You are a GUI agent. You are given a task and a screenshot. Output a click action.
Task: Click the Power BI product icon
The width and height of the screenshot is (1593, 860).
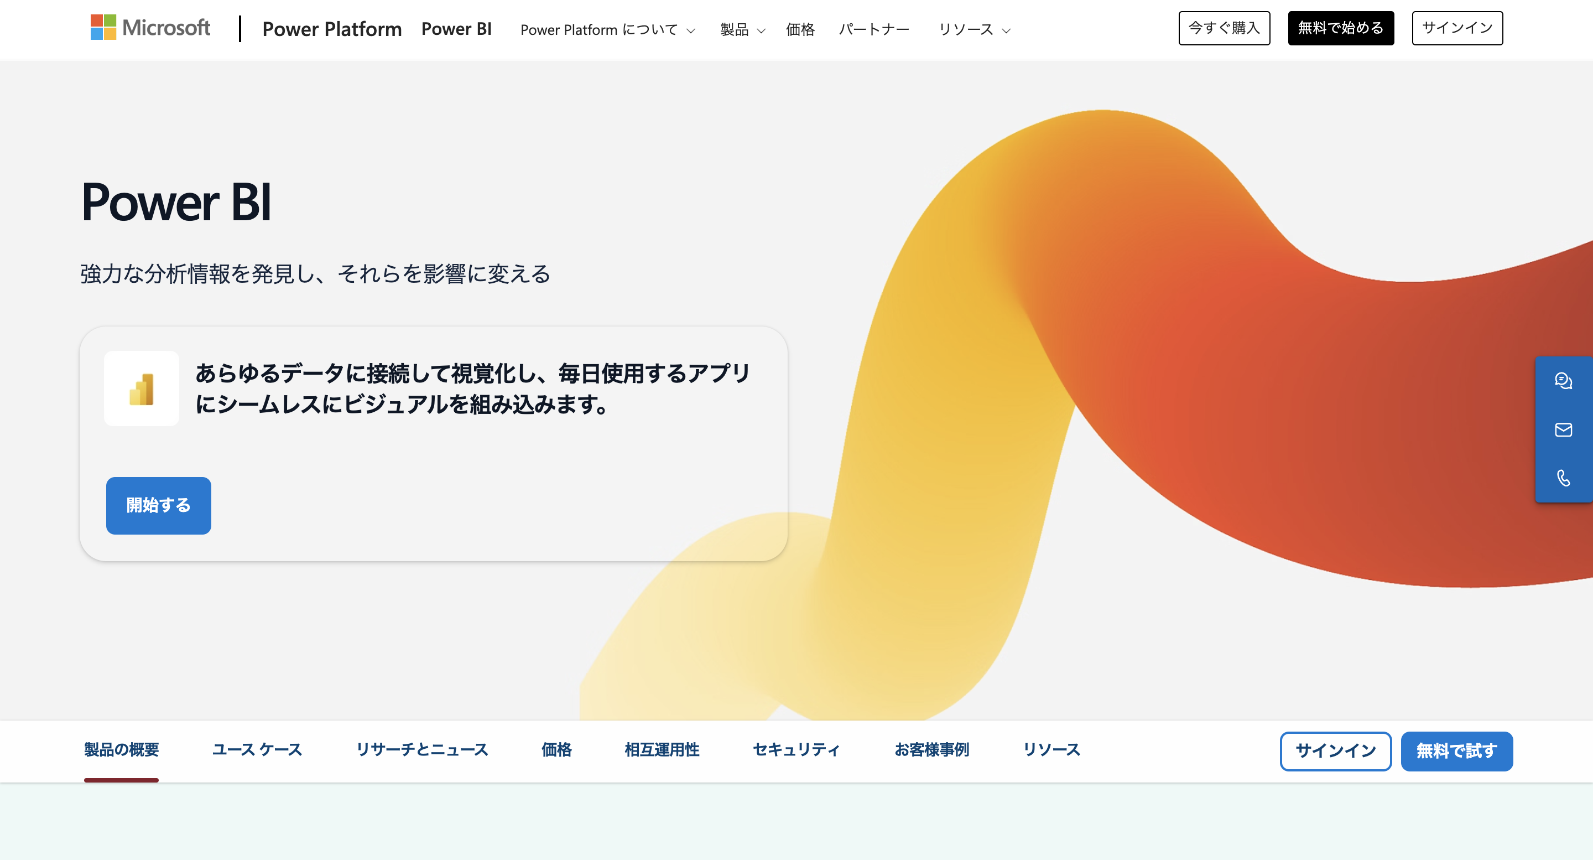click(142, 388)
